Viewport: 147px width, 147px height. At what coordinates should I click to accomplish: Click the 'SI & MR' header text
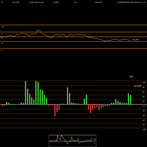(16, 2)
